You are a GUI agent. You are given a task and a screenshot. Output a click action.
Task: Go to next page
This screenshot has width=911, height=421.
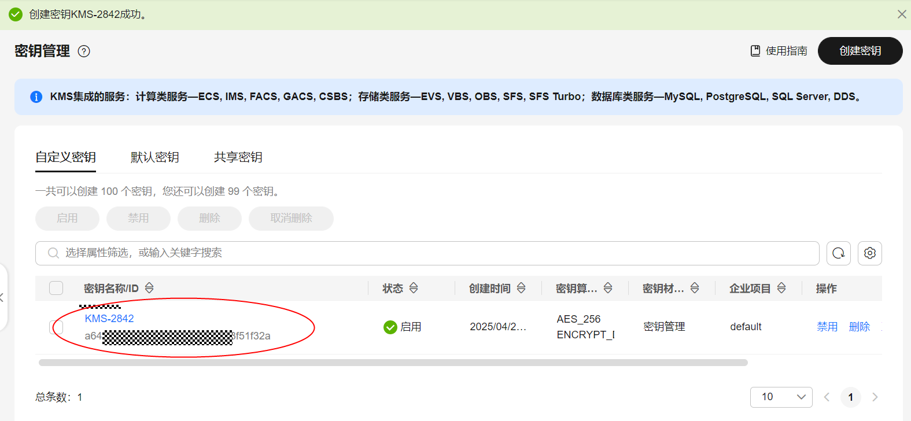(x=875, y=397)
